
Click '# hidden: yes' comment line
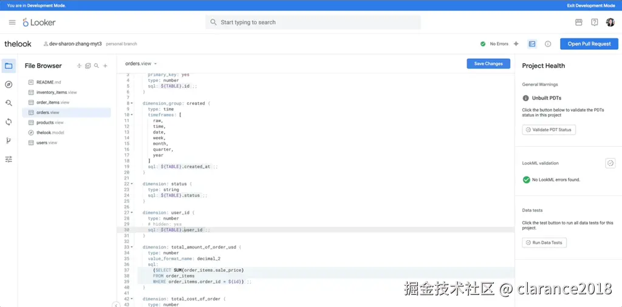[x=165, y=224]
